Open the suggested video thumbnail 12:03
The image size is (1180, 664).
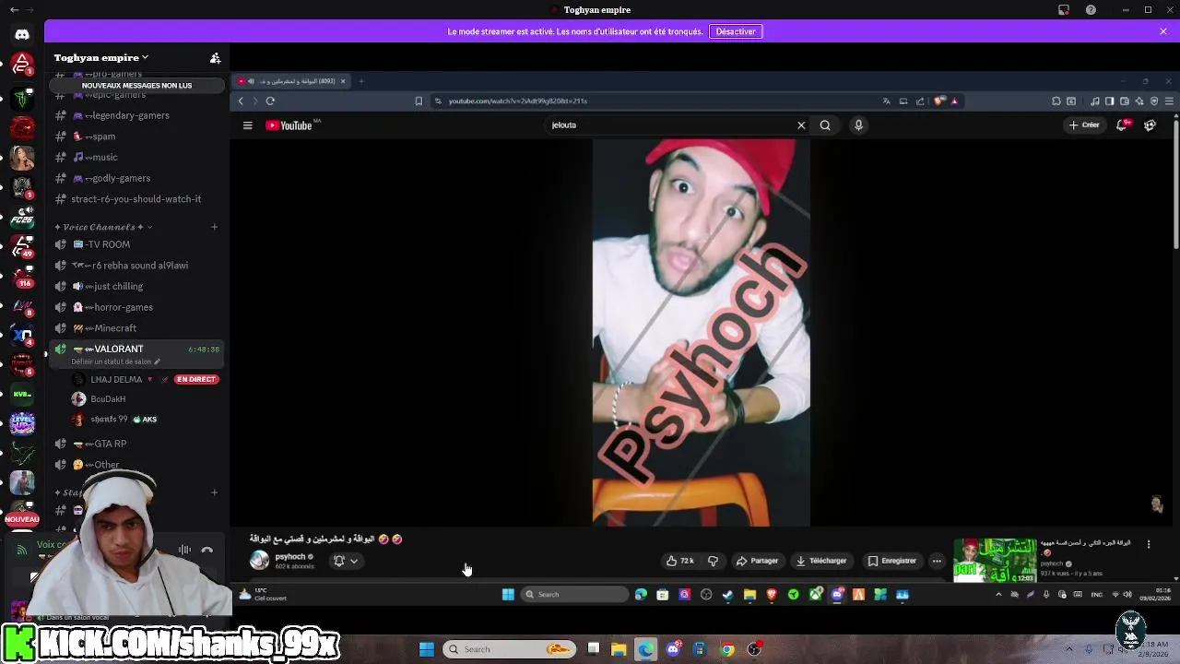pos(995,561)
